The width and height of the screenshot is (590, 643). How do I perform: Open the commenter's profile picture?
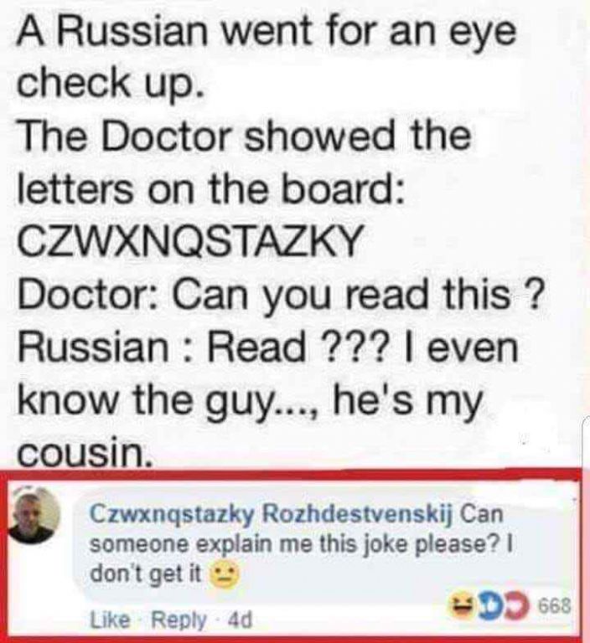pos(34,517)
